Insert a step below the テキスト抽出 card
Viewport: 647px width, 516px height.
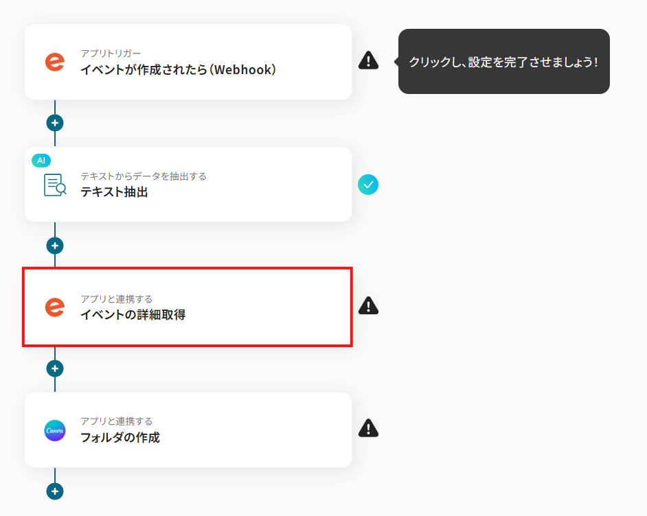[55, 246]
